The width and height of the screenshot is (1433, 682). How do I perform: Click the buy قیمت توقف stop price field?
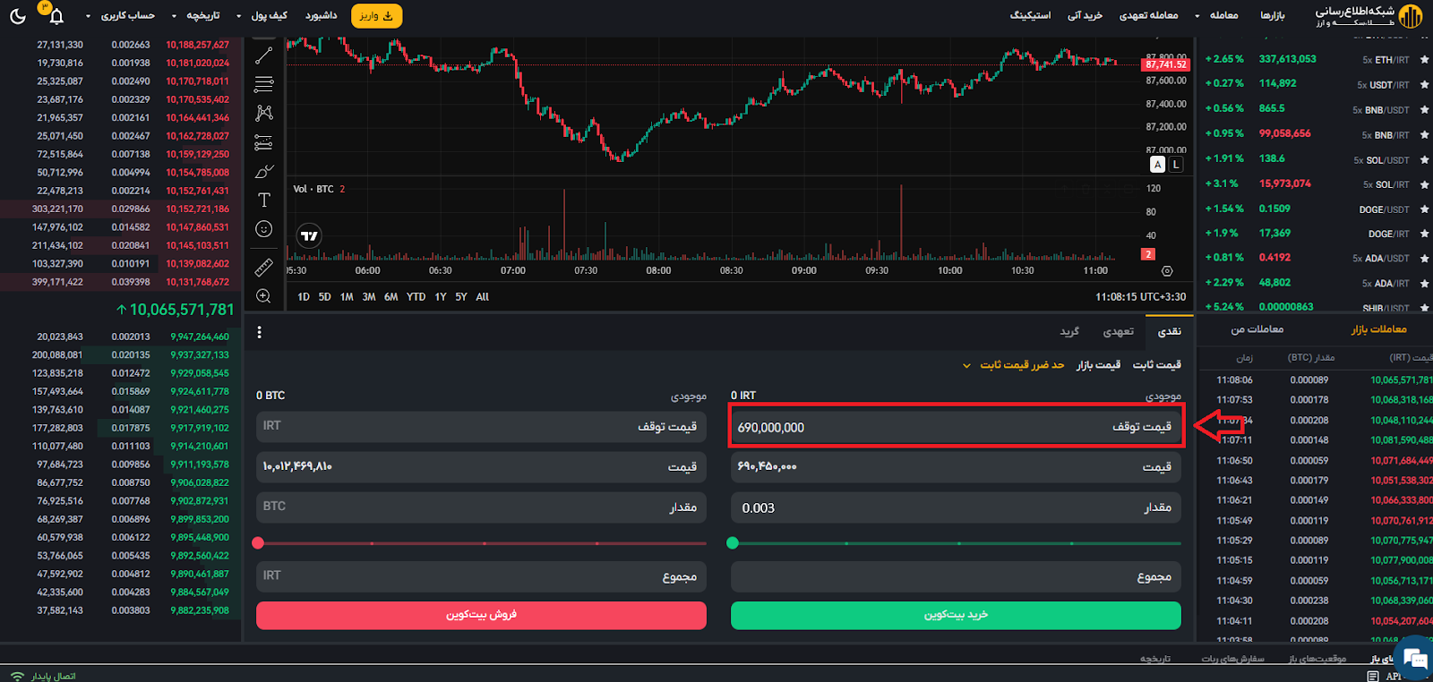(x=955, y=427)
